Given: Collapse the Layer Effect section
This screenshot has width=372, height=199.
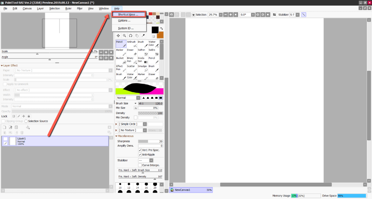Looking at the screenshot, I should [x=2, y=66].
